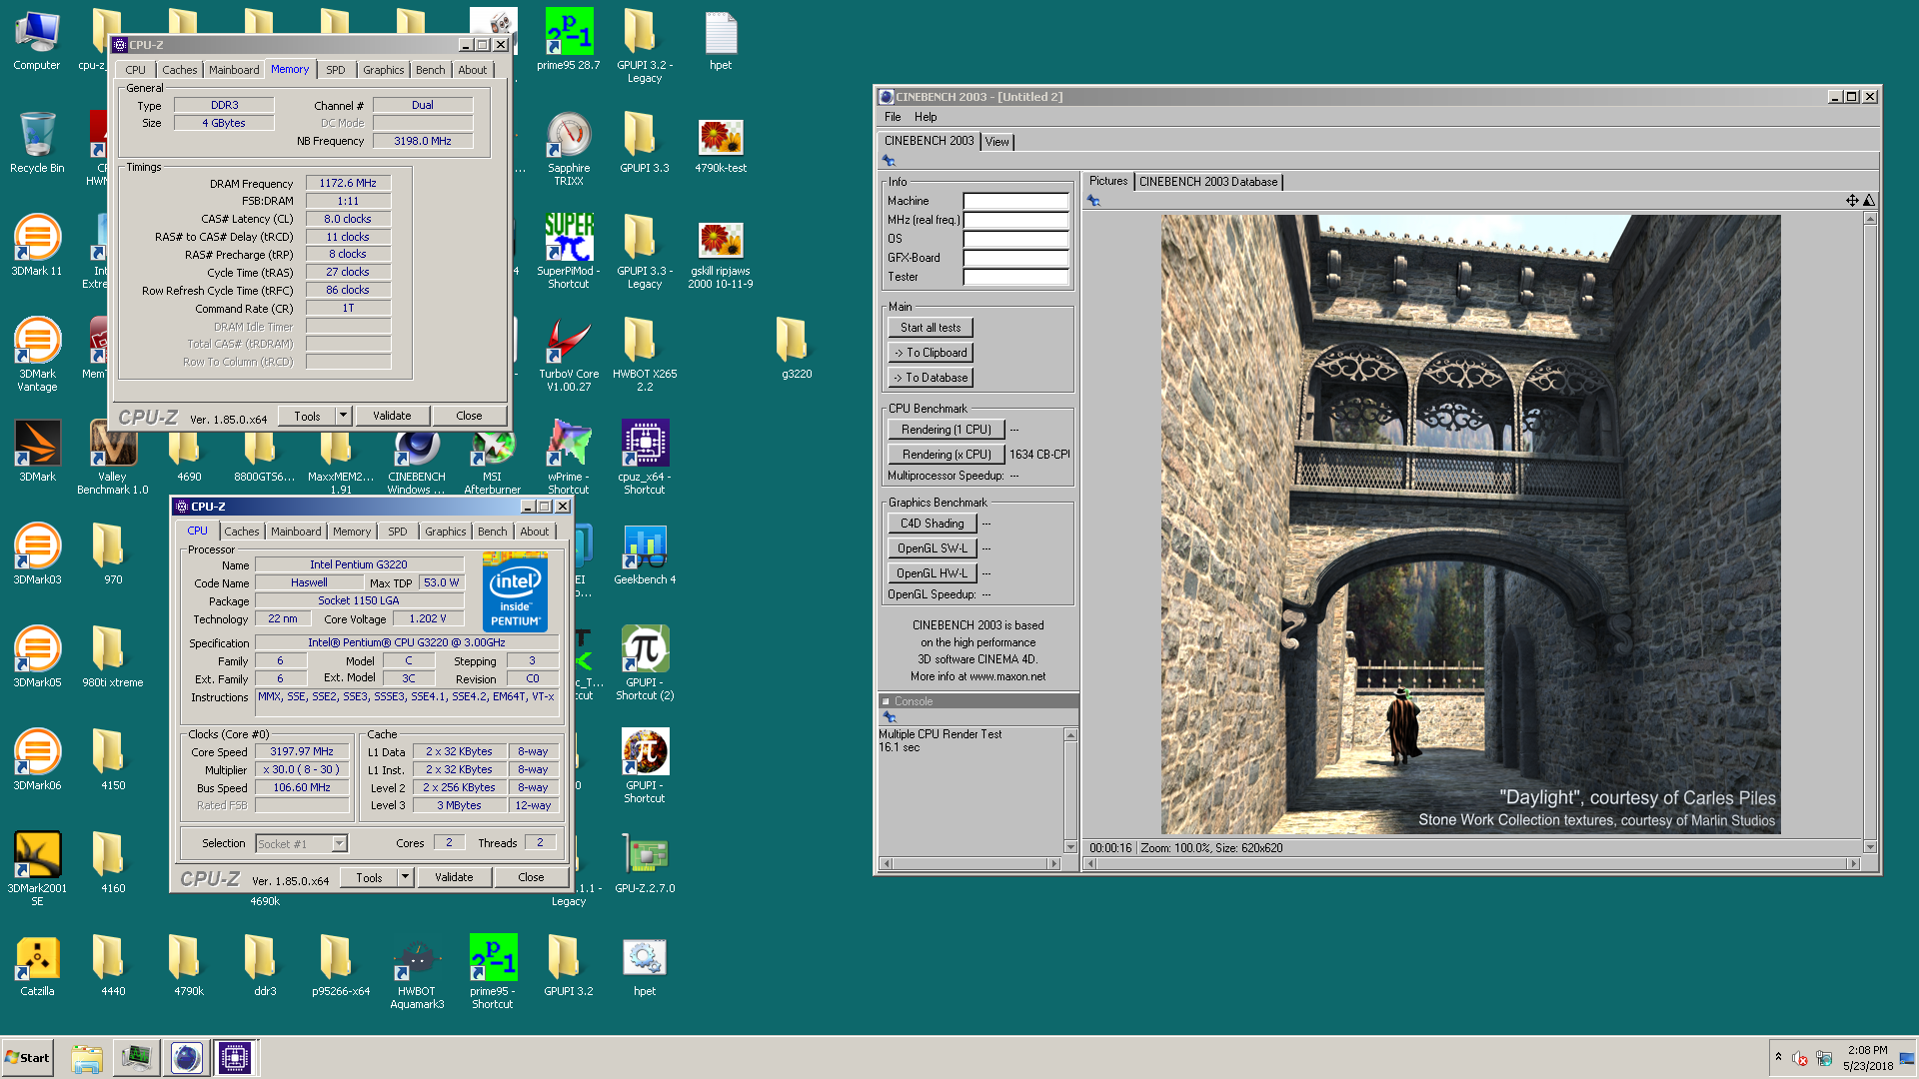1919x1079 pixels.
Task: Click console vertical scrollbar down arrow
Action: [1070, 847]
